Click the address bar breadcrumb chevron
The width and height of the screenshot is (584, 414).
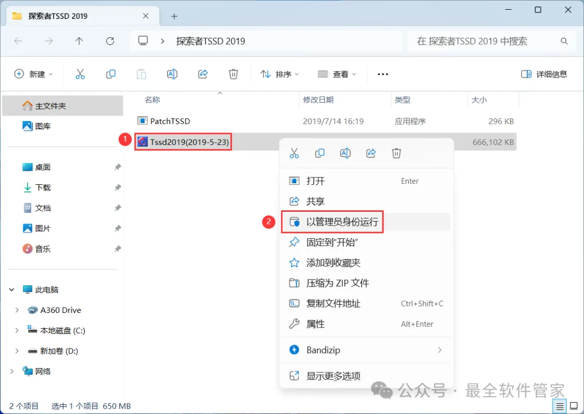point(162,41)
